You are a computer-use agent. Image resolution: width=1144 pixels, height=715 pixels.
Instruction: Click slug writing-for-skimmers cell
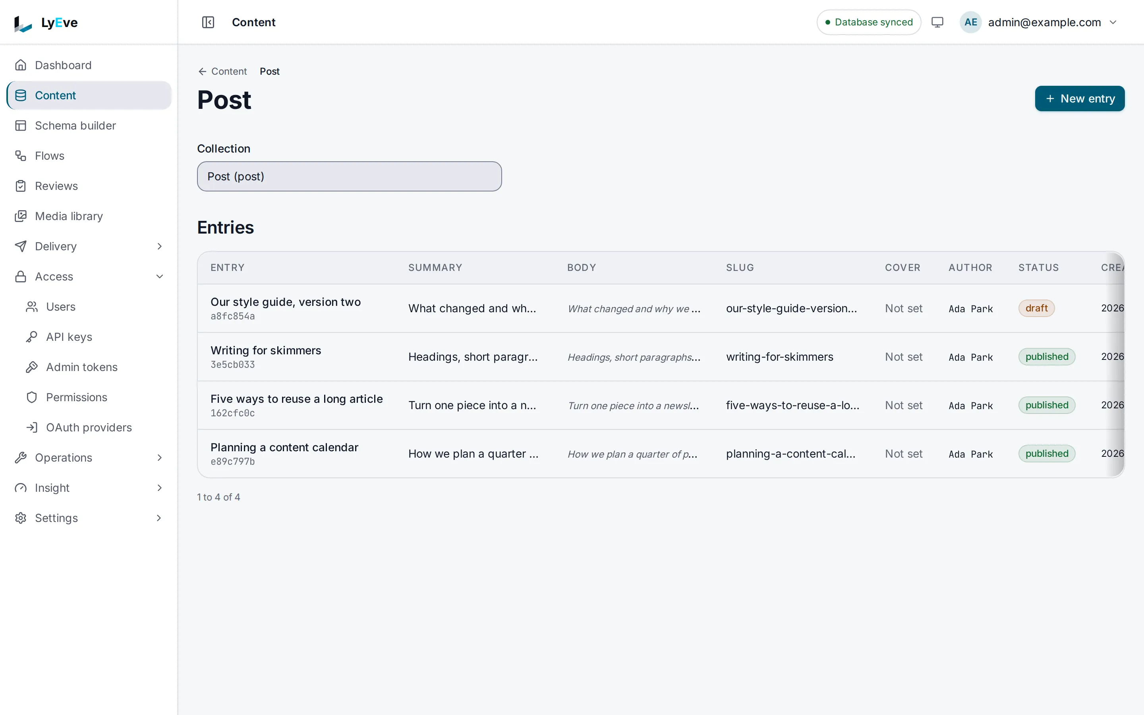click(779, 357)
